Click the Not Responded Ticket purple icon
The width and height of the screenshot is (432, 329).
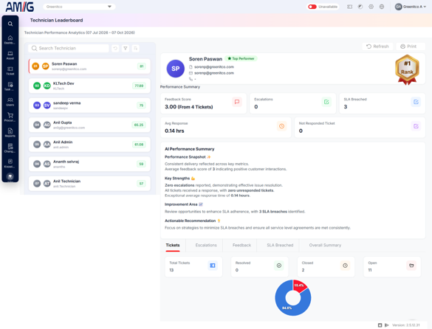416,126
